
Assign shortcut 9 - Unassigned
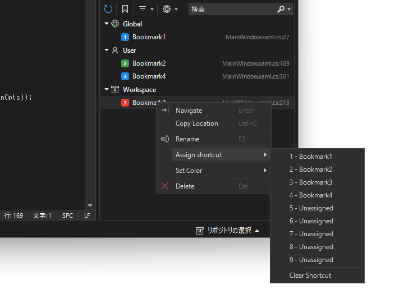(x=317, y=260)
